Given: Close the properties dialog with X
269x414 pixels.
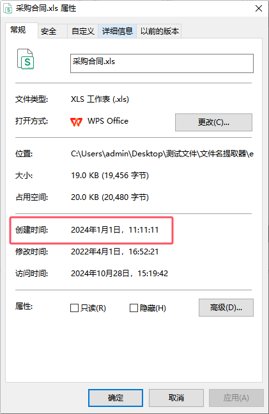Looking at the screenshot, I should [259, 8].
